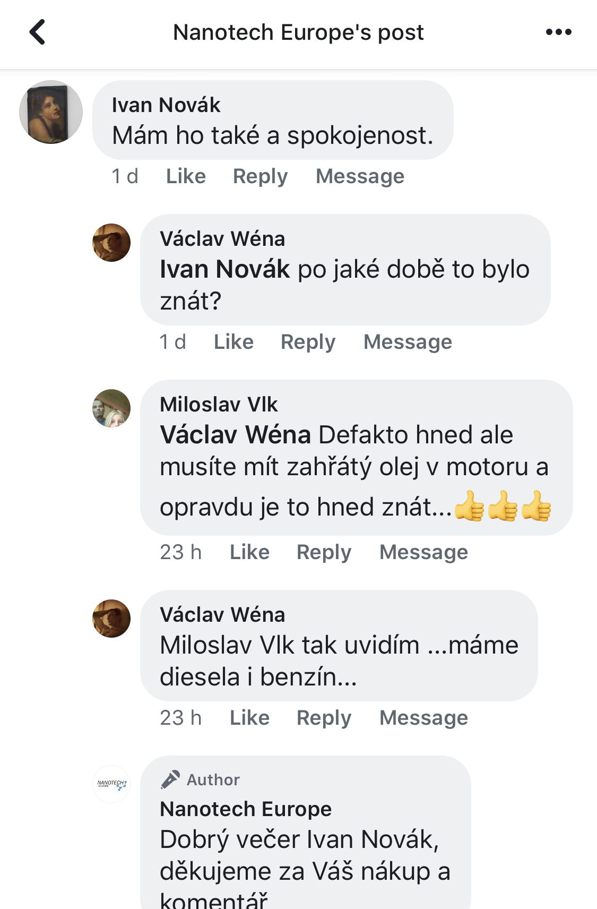
Task: Like Václav Wéna's question about timing
Action: 233,342
